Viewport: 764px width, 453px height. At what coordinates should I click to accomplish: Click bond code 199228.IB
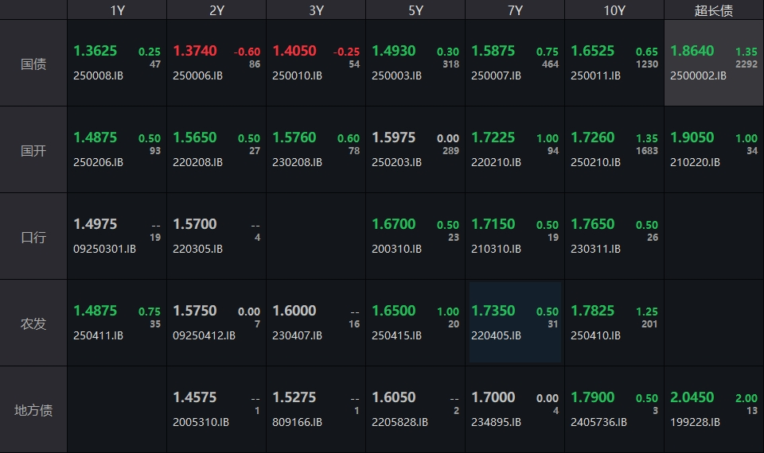click(x=695, y=423)
